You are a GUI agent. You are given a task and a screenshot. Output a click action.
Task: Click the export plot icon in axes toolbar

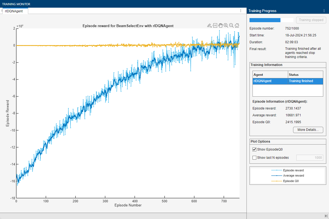(209, 25)
